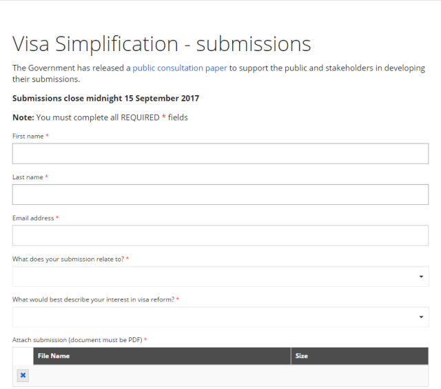
Task: Click the First name label
Action: click(x=28, y=137)
